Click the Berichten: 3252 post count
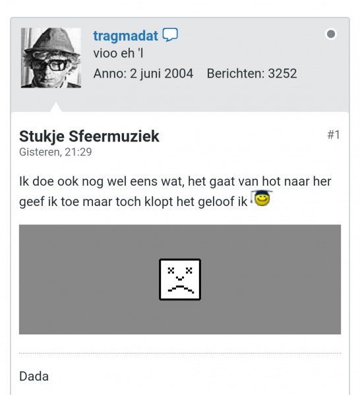This screenshot has width=360, height=395. coord(252,74)
